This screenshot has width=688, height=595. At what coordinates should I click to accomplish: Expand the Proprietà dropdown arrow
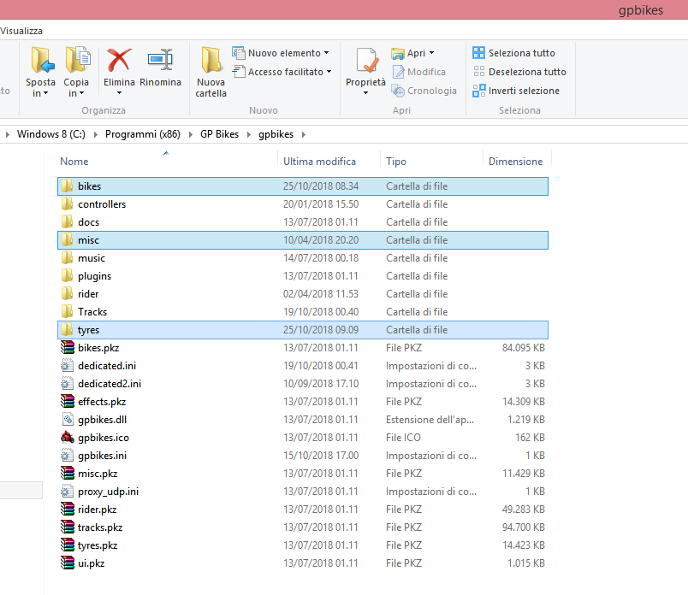pyautogui.click(x=366, y=93)
